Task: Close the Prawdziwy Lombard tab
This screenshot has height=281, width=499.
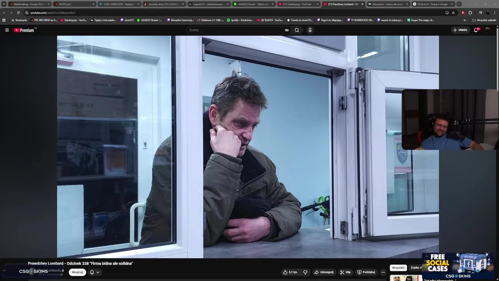Action: point(362,4)
